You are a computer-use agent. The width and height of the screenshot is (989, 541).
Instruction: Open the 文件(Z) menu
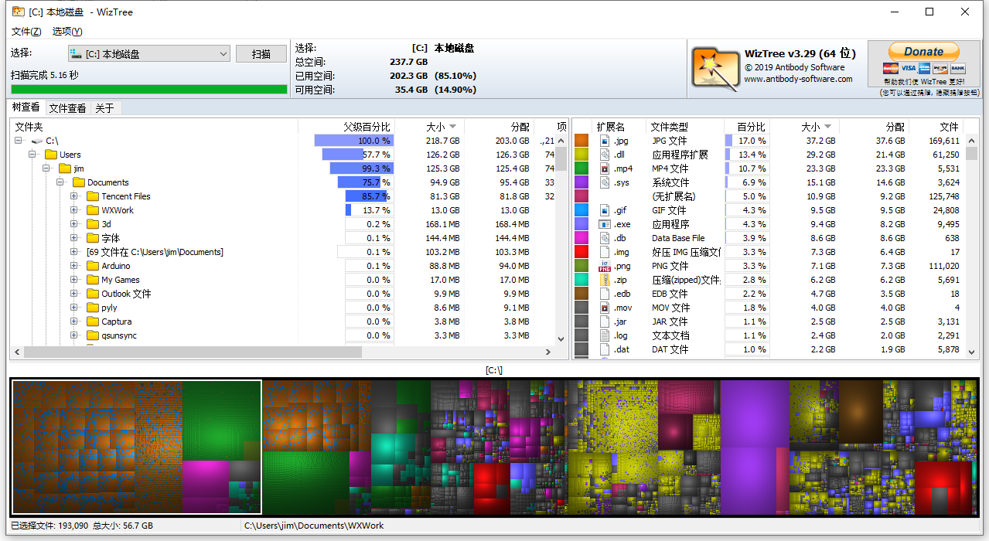click(26, 32)
